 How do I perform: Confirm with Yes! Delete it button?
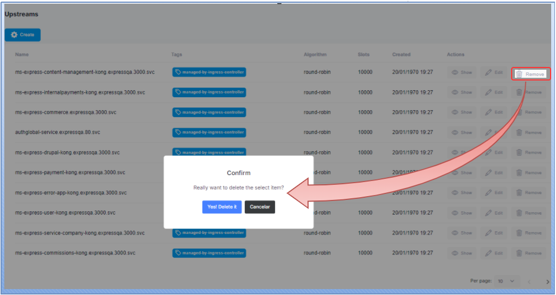(x=221, y=207)
